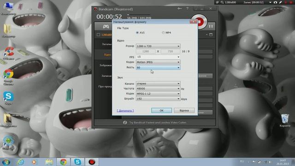Switch to Chrome in the taskbar
This screenshot has width=295, height=166.
click(x=64, y=162)
